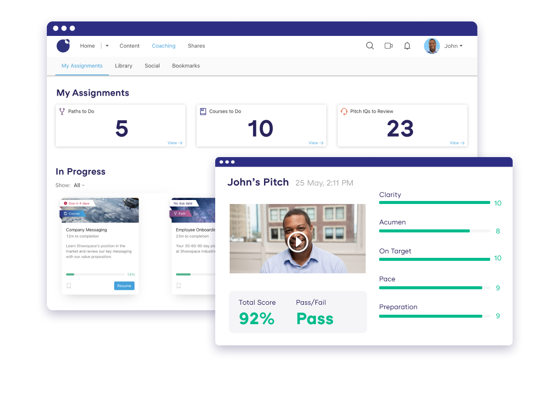
Task: Open the Show: All filter dropdown
Action: coord(79,185)
